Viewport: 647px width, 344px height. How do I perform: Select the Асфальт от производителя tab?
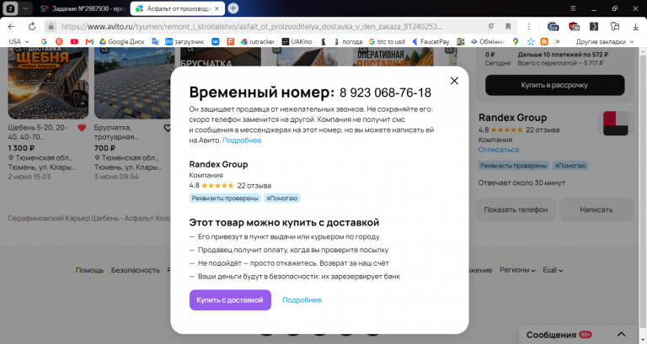(178, 8)
